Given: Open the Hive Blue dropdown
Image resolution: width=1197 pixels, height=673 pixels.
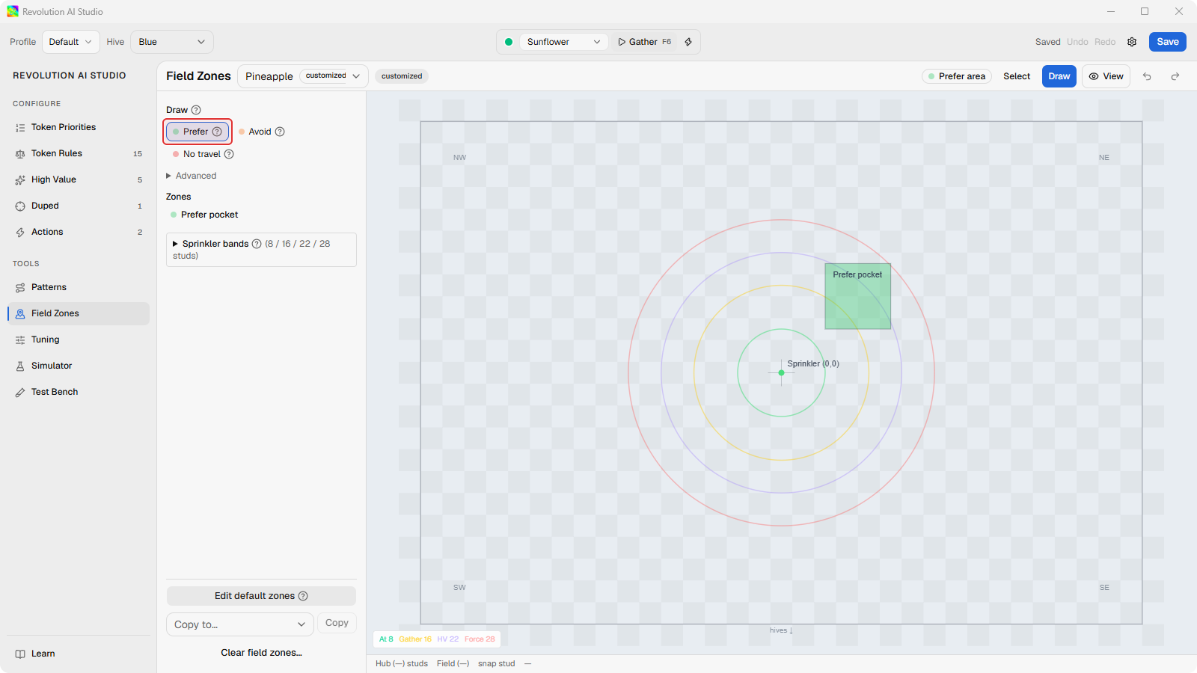Looking at the screenshot, I should pos(172,42).
